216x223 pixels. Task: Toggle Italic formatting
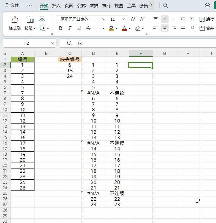tap(70, 28)
